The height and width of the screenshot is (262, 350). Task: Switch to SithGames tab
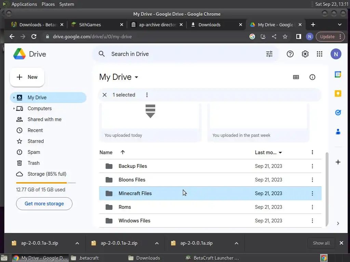click(97, 25)
